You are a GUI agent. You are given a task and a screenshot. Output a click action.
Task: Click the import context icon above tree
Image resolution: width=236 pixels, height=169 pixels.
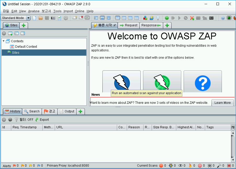[17, 33]
